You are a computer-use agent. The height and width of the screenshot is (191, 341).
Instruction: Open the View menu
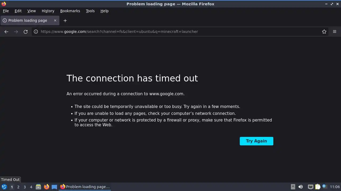pyautogui.click(x=31, y=11)
